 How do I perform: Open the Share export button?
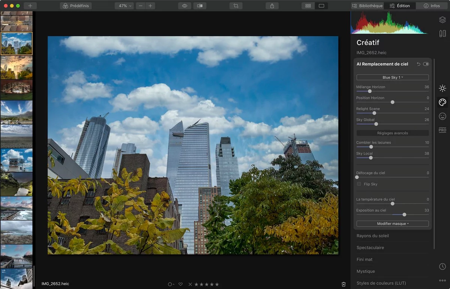tap(272, 6)
